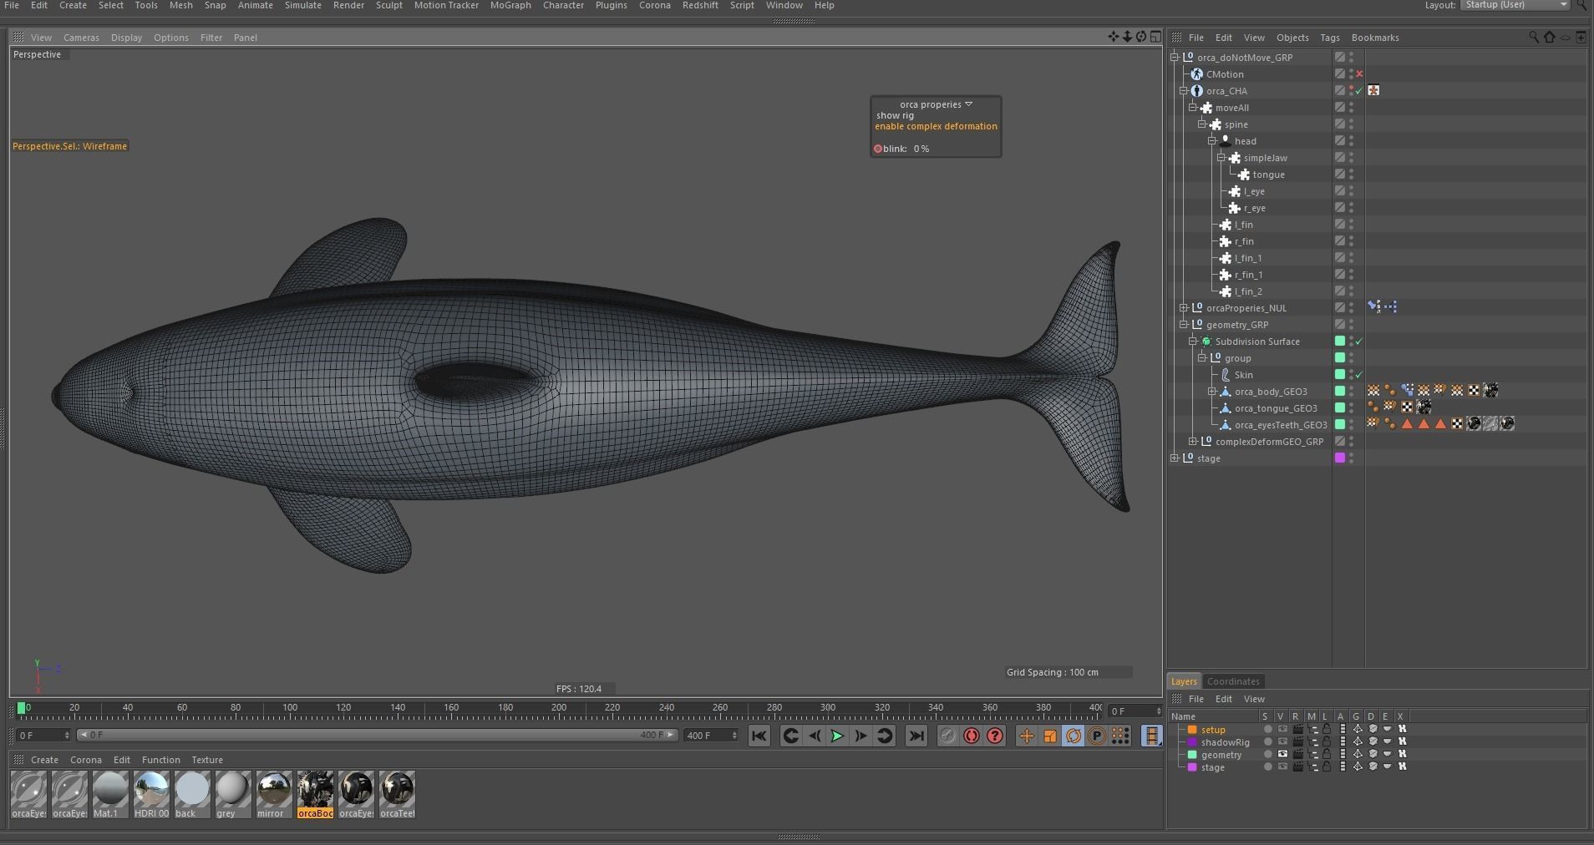The width and height of the screenshot is (1594, 845).
Task: Toggle Position keyframe recording icon
Action: point(1027,736)
